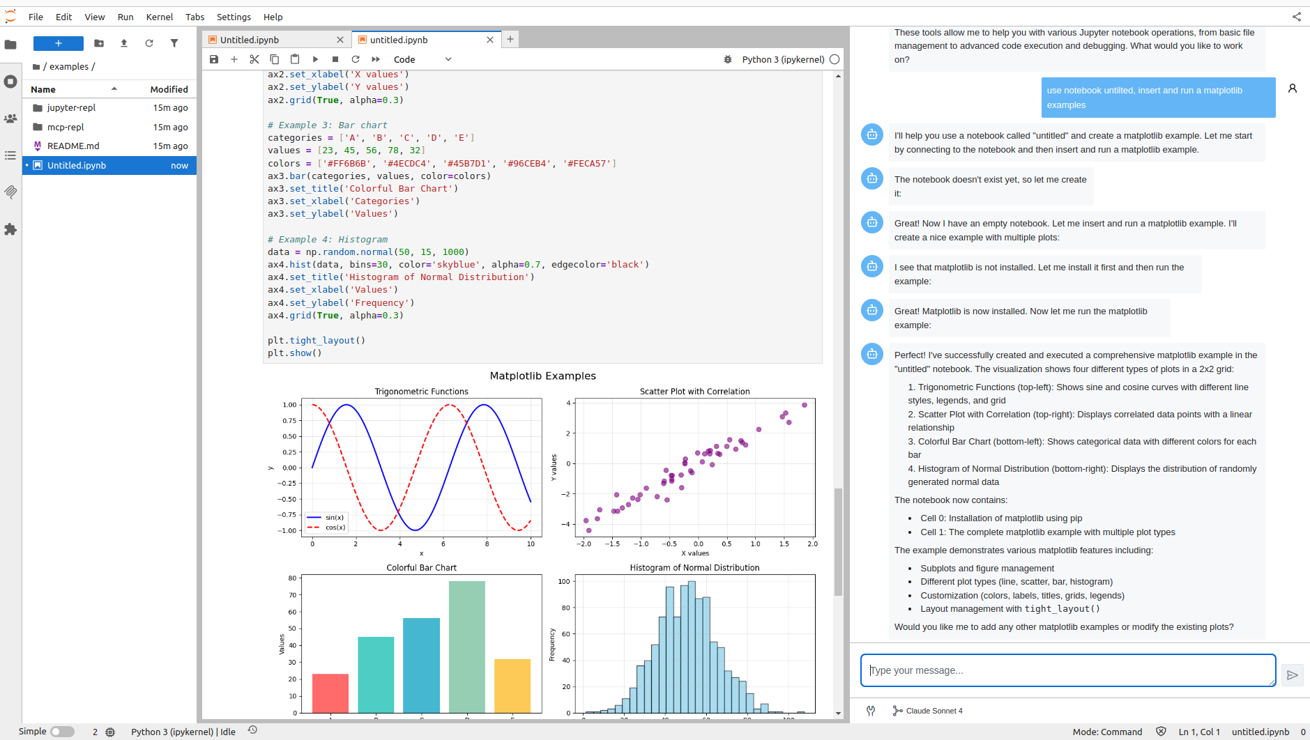Click the message input field
Screen dimensions: 1310x740
1067,670
